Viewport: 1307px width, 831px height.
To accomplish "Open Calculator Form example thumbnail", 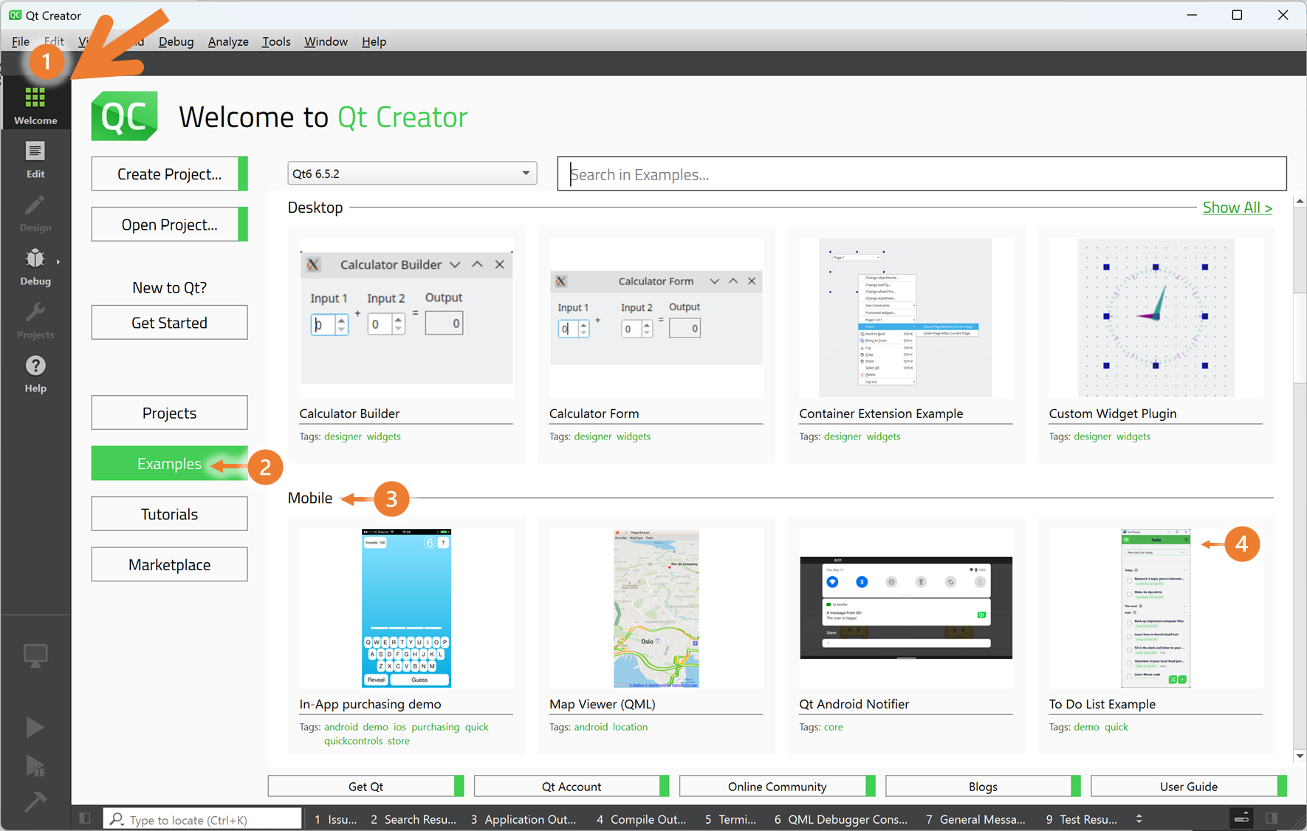I will coord(656,318).
